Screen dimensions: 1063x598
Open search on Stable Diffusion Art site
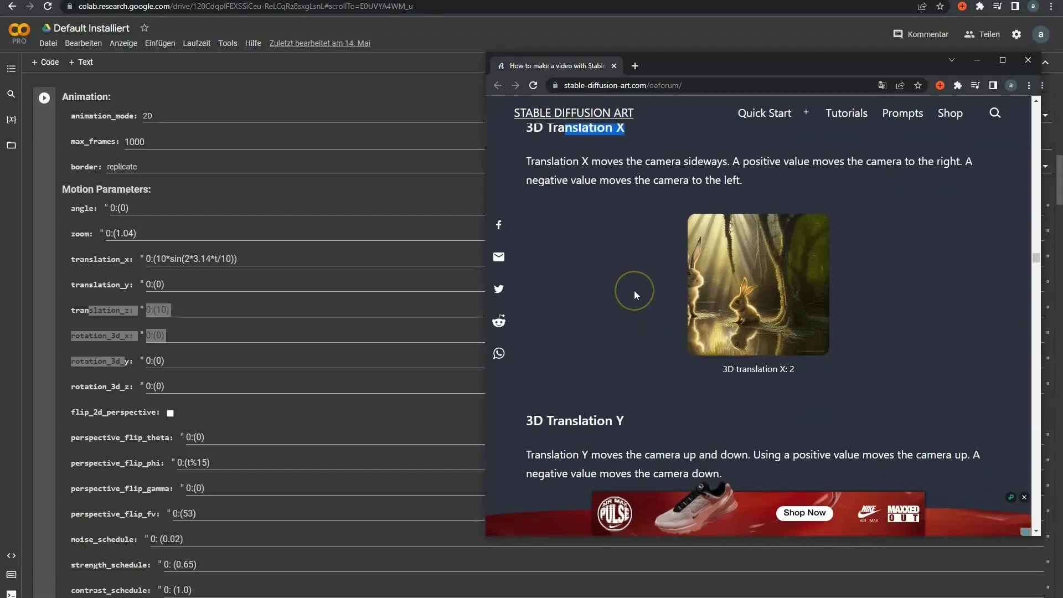(995, 113)
